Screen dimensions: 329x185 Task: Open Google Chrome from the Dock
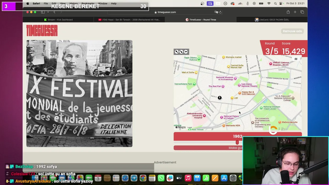click(x=143, y=178)
